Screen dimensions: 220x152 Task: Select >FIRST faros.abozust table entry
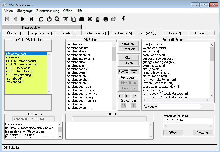26,61
